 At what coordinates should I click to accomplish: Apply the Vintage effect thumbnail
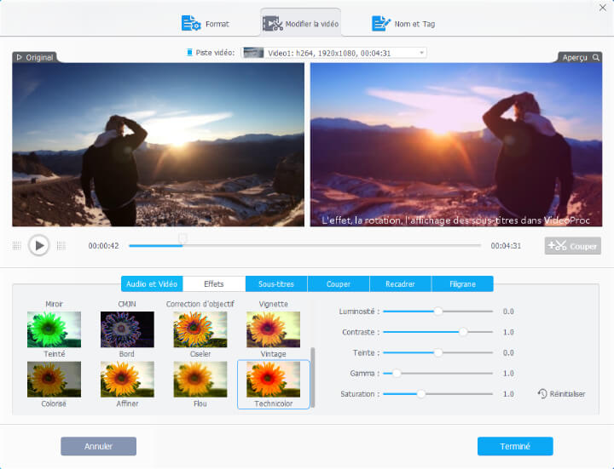coord(274,329)
